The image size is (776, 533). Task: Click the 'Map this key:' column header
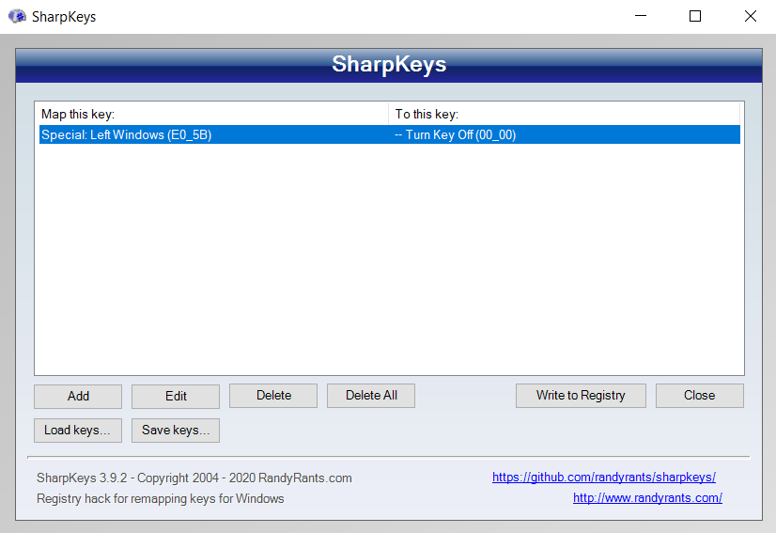(x=211, y=114)
